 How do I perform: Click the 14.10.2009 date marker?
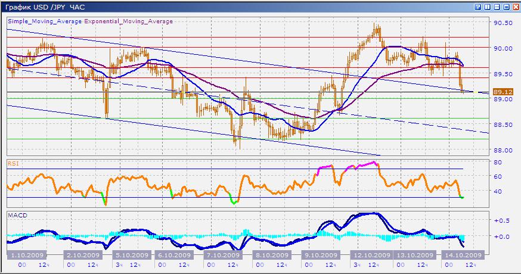pyautogui.click(x=464, y=255)
